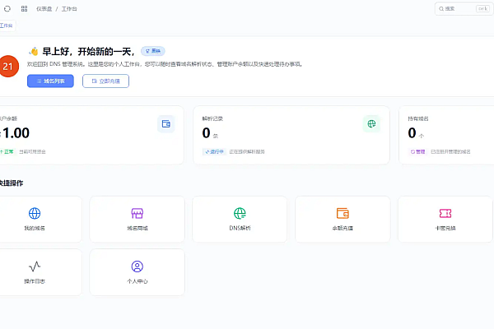Click the greeting 早上好，开始新的一天
Image resolution: width=494 pixels, height=329 pixels.
pos(89,51)
